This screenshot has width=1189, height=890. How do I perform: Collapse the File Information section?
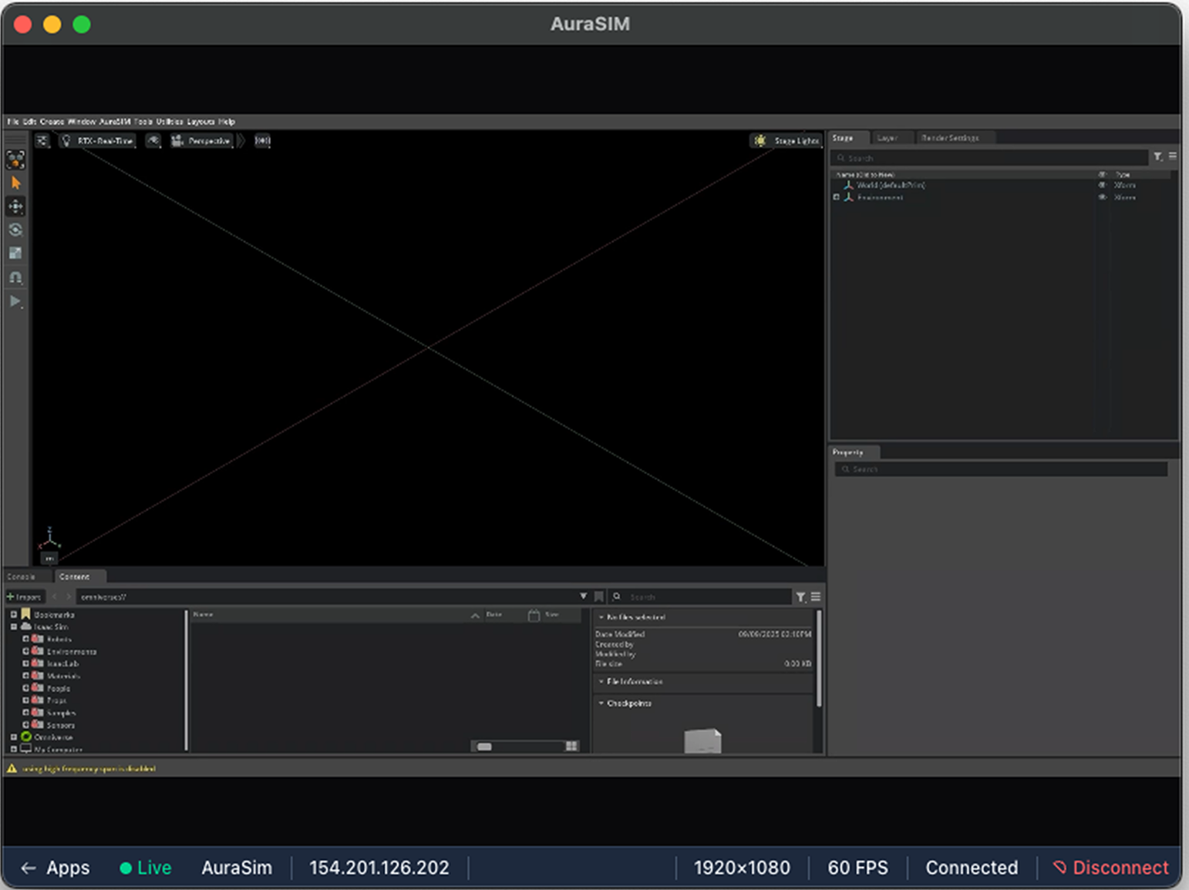click(601, 682)
